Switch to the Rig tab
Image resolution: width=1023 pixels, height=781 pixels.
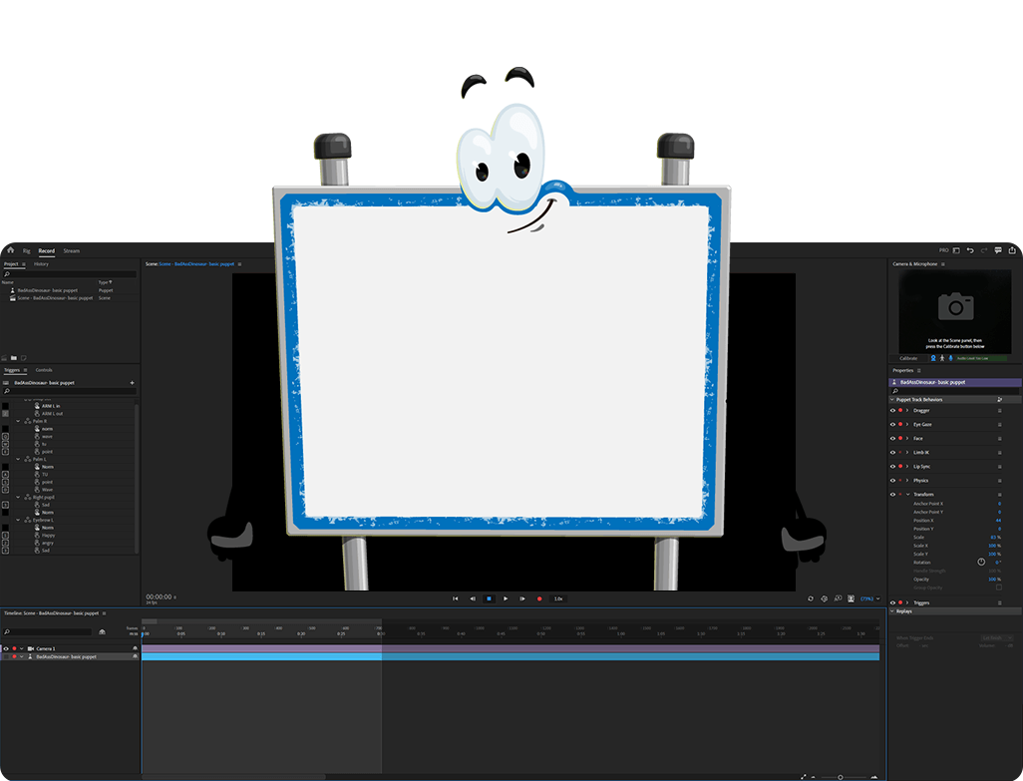coord(27,251)
